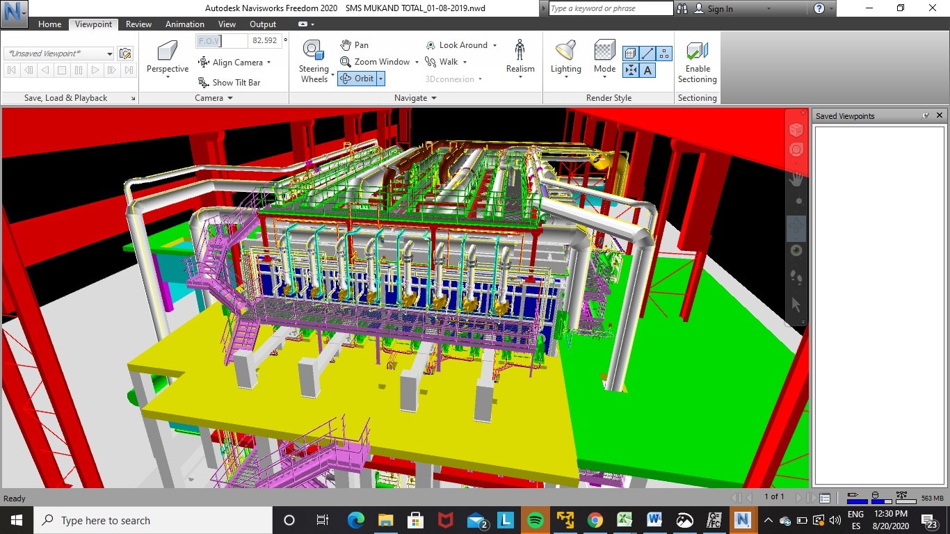Expand the Perspective dropdown arrow
The width and height of the screenshot is (950, 534).
pyautogui.click(x=168, y=77)
